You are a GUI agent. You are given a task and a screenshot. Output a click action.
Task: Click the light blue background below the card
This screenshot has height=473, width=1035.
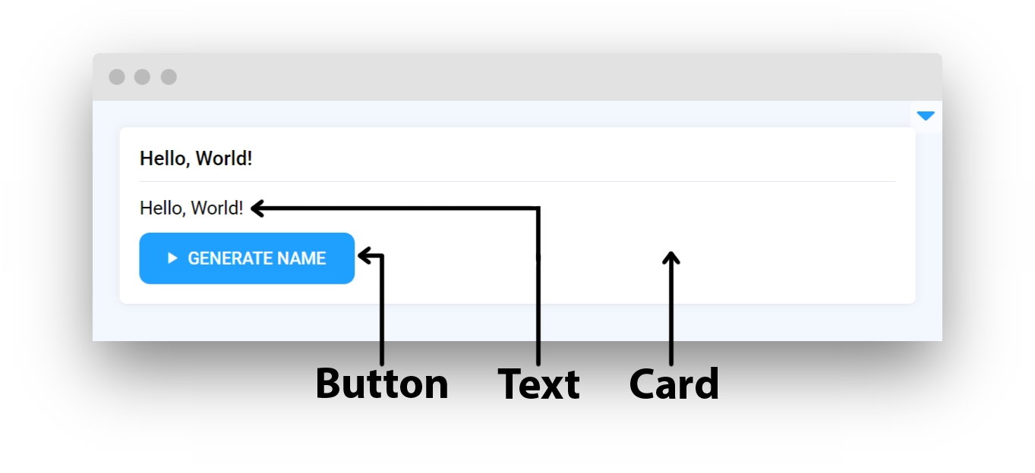click(x=517, y=322)
